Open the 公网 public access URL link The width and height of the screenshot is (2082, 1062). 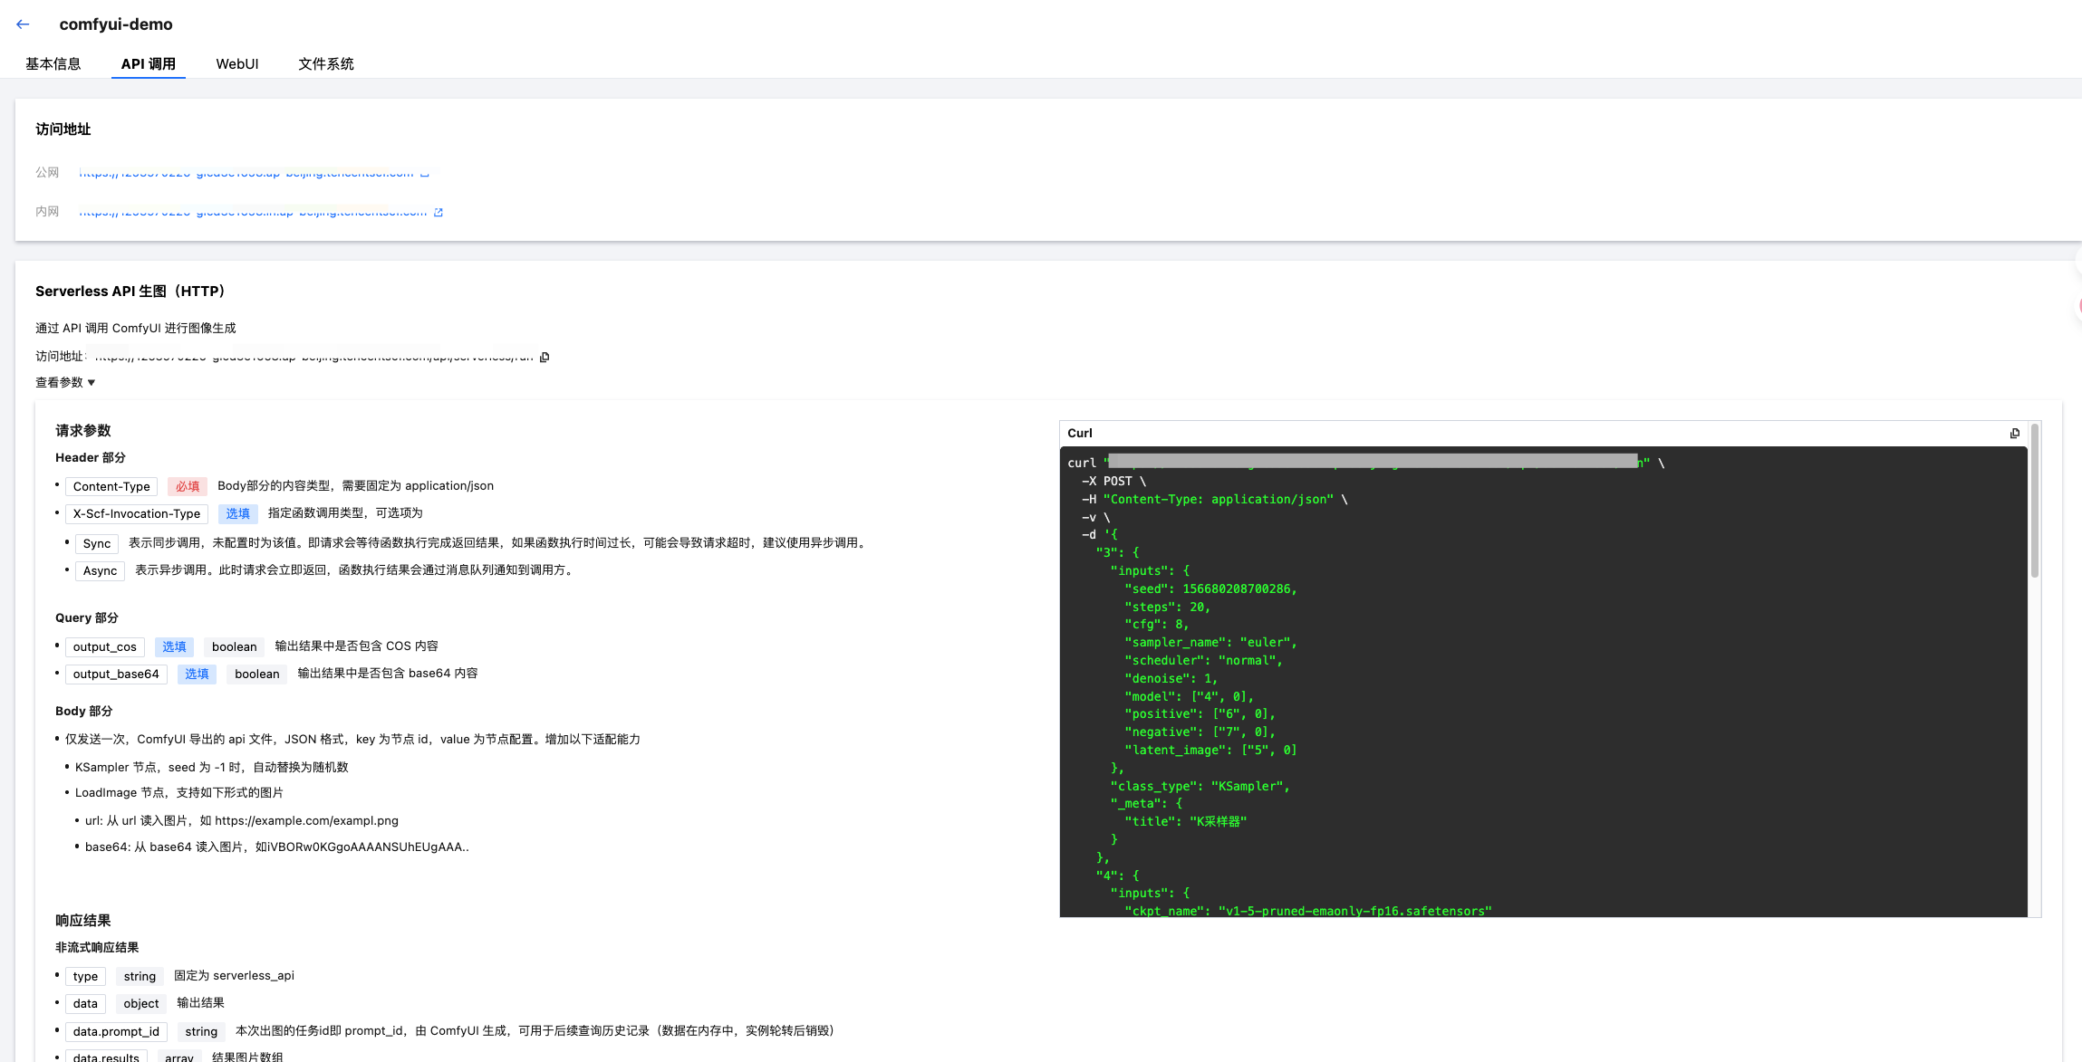pos(246,173)
